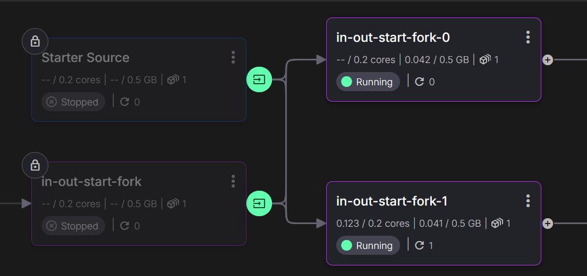Open the in-out-start-fork-1 options menu
The width and height of the screenshot is (587, 276).
point(528,201)
